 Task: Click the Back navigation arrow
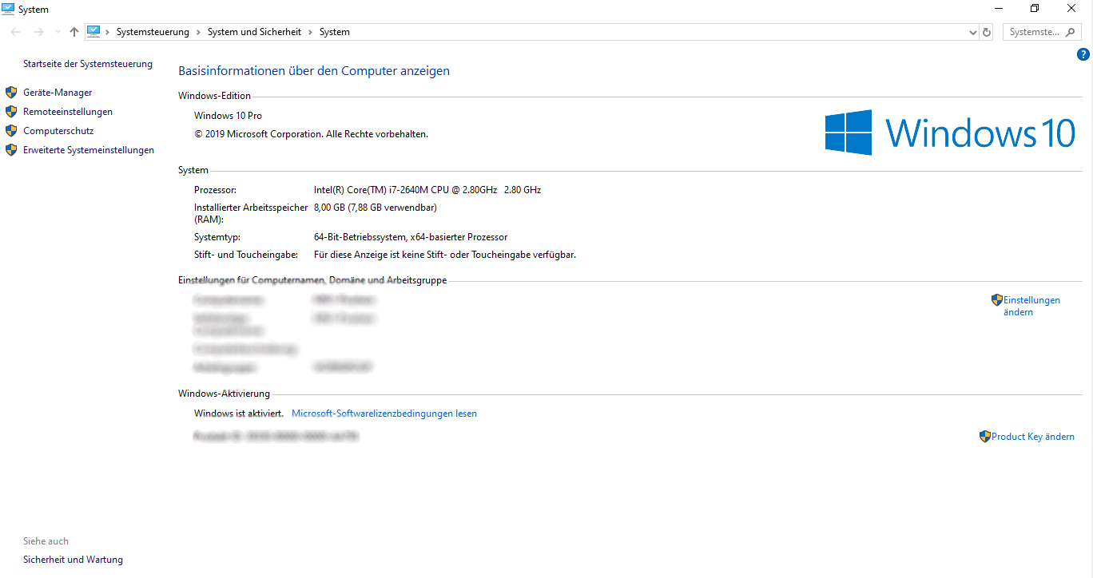[16, 32]
